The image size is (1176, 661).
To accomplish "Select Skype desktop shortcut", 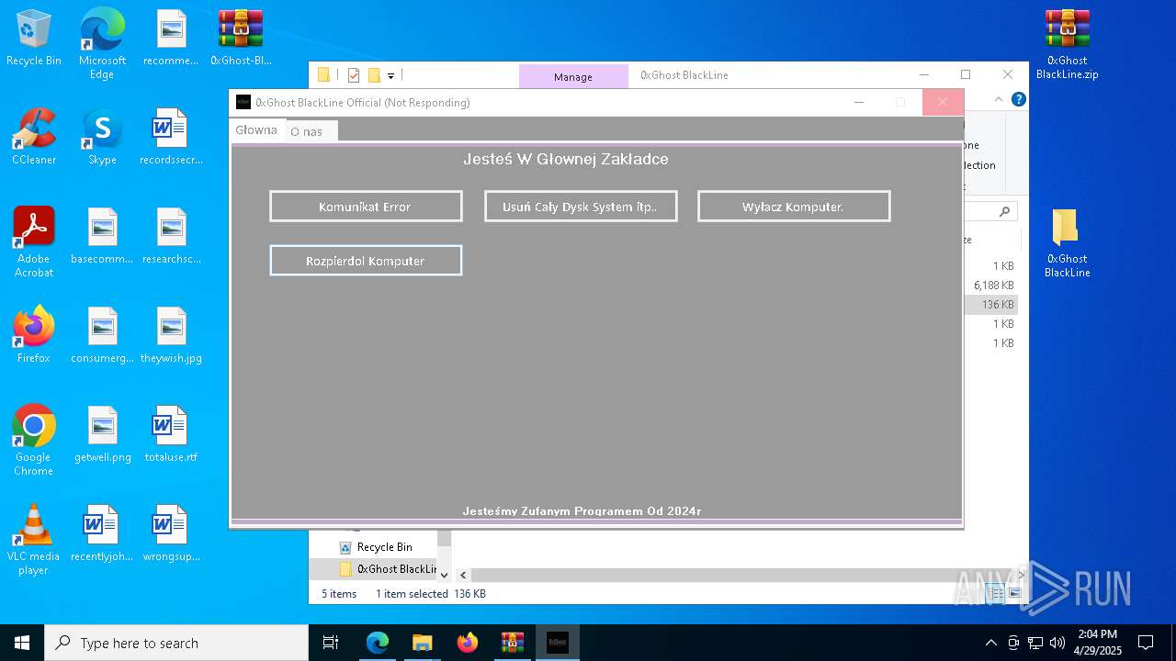I will [x=102, y=137].
